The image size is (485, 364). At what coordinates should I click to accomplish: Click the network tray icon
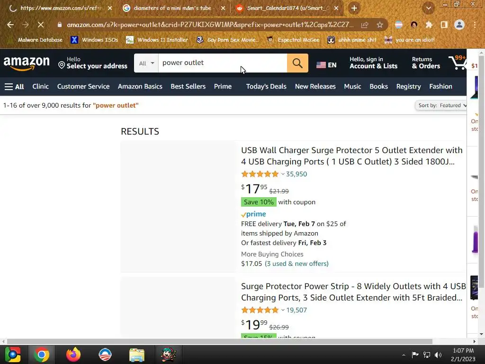[427, 355]
